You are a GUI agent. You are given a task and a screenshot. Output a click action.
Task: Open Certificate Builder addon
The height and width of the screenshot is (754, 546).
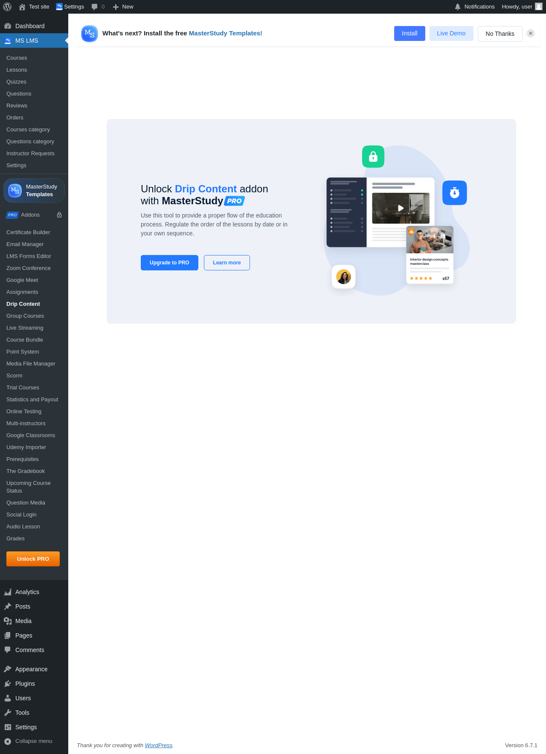pos(28,232)
